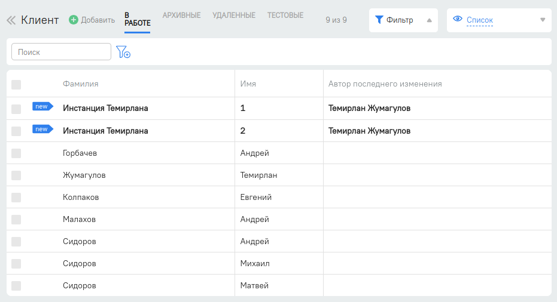Image resolution: width=557 pixels, height=302 pixels.
Task: Click the new badge on Инстанция Темирлана 2
Action: (42, 129)
